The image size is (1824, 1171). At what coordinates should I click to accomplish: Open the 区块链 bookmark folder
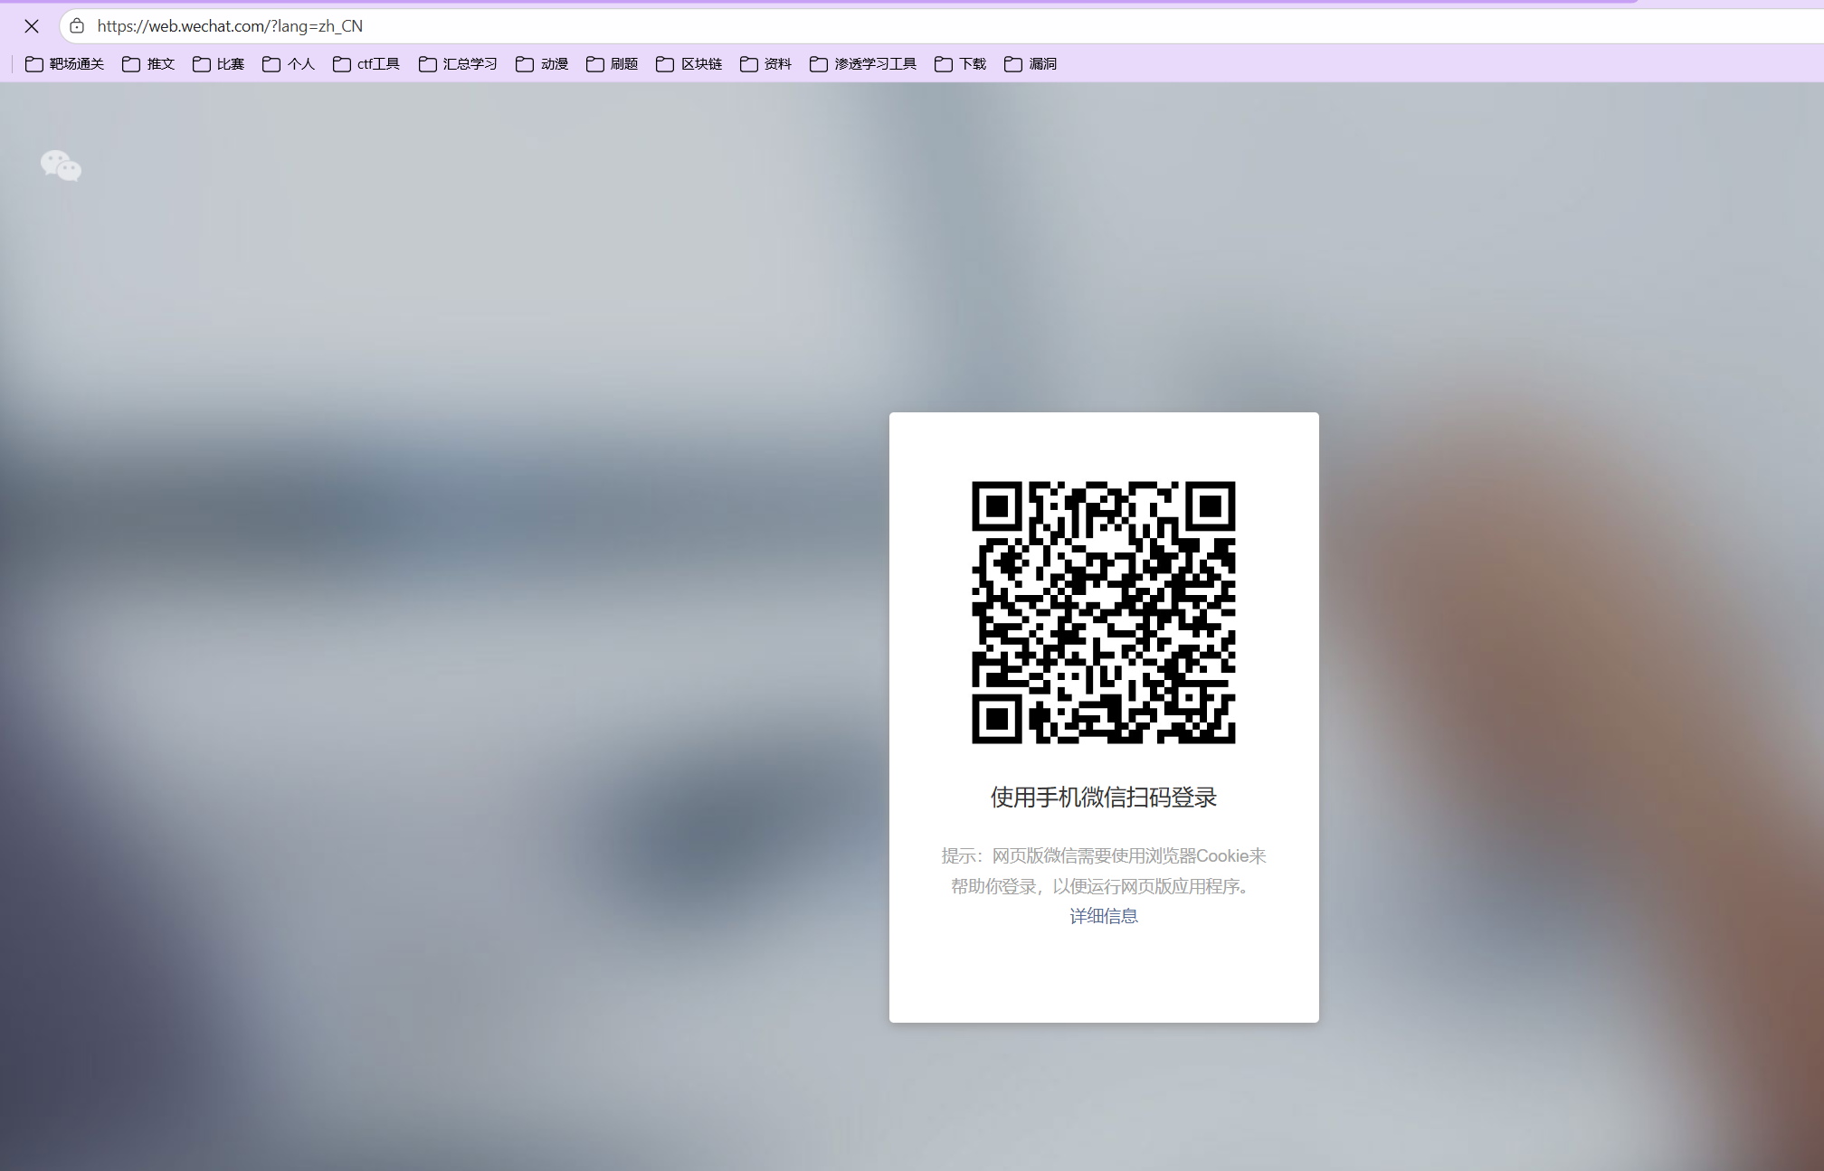(689, 64)
